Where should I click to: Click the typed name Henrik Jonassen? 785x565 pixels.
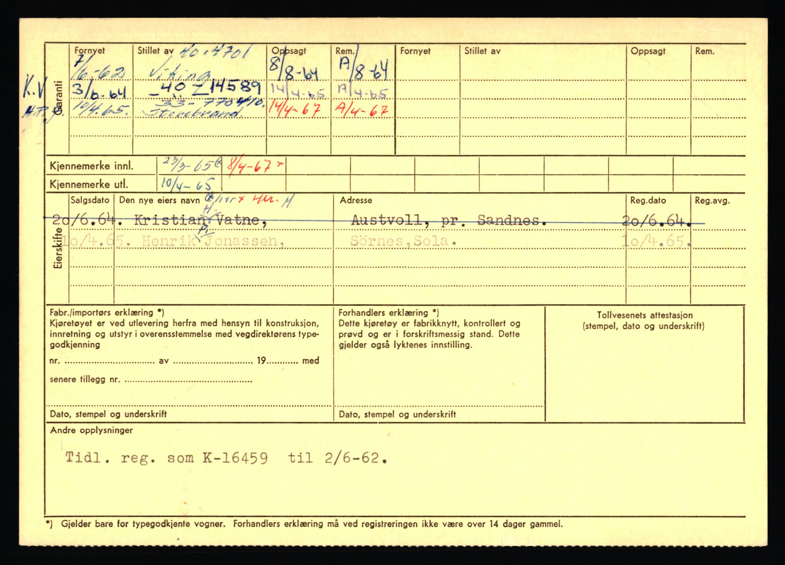coord(212,241)
